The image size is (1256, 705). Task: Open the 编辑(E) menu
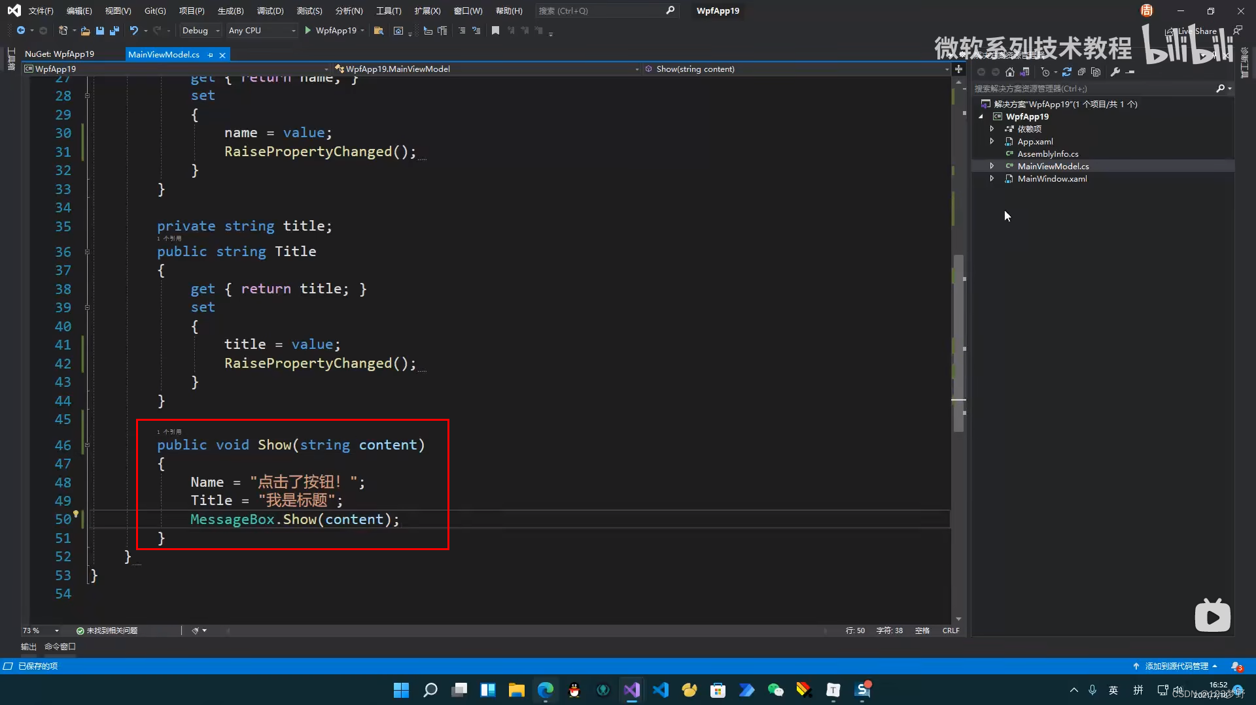click(x=79, y=10)
